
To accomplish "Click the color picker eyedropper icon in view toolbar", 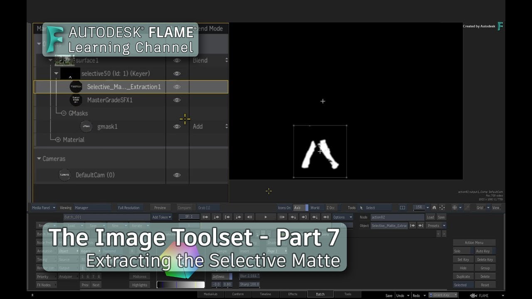I will click(468, 208).
